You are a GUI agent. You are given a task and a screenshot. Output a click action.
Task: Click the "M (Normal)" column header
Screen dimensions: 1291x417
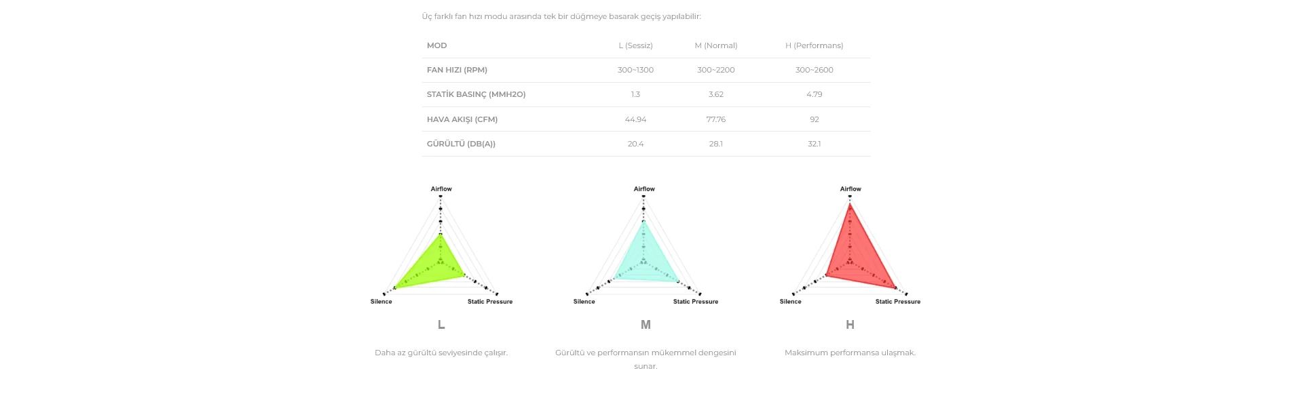[715, 45]
